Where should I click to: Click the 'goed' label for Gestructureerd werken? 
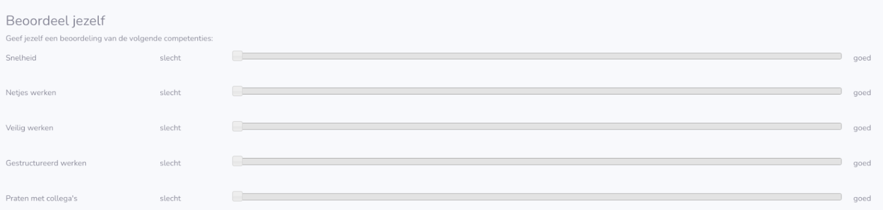coord(862,163)
